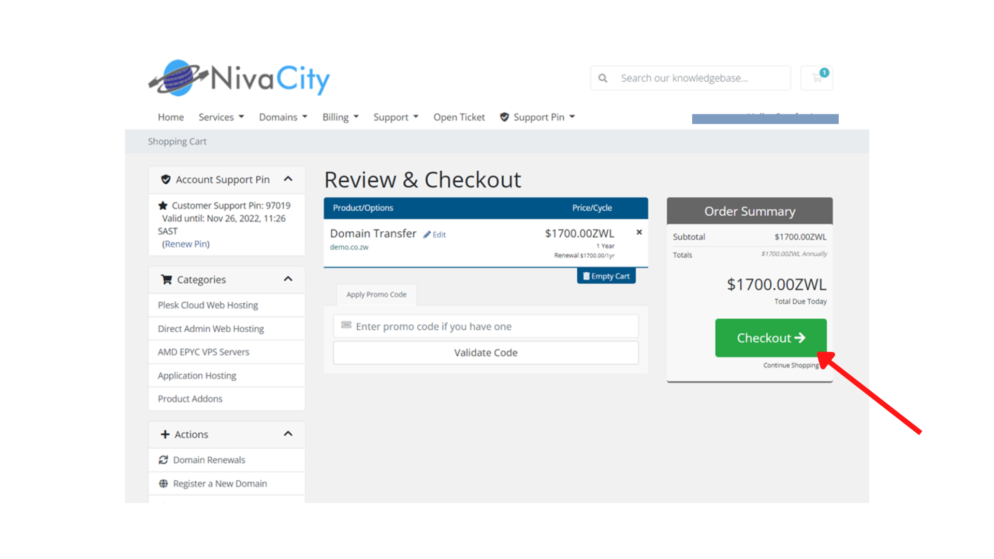Click the green Checkout button
Viewport: 994px width, 559px height.
771,338
